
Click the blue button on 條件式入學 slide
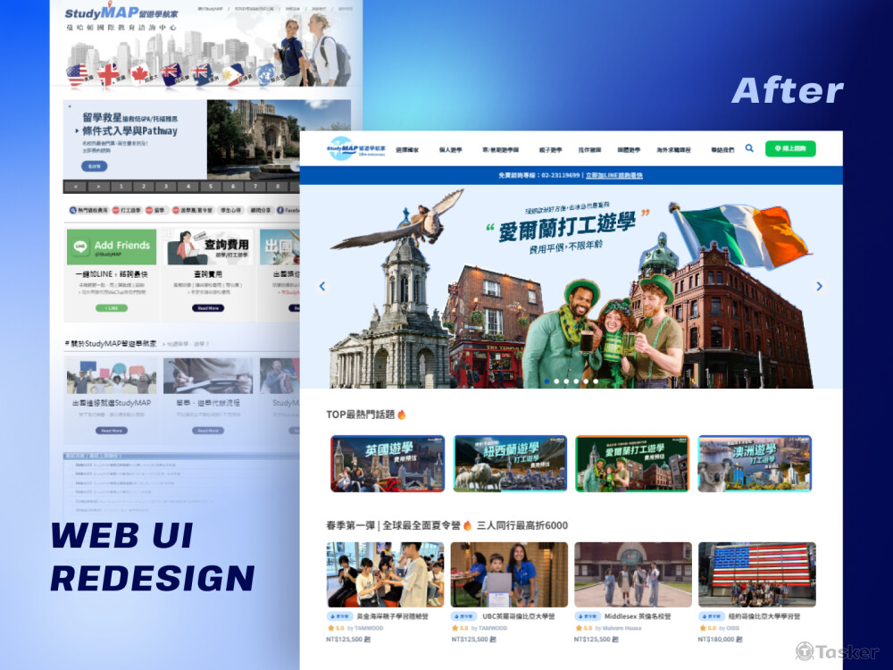[x=94, y=166]
